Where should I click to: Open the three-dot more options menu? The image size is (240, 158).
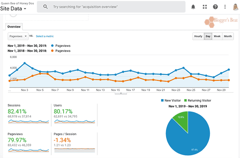[x=225, y=7]
